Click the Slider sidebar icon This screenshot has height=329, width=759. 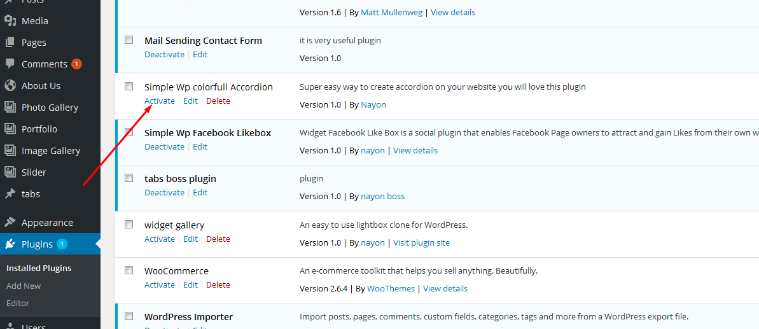10,172
